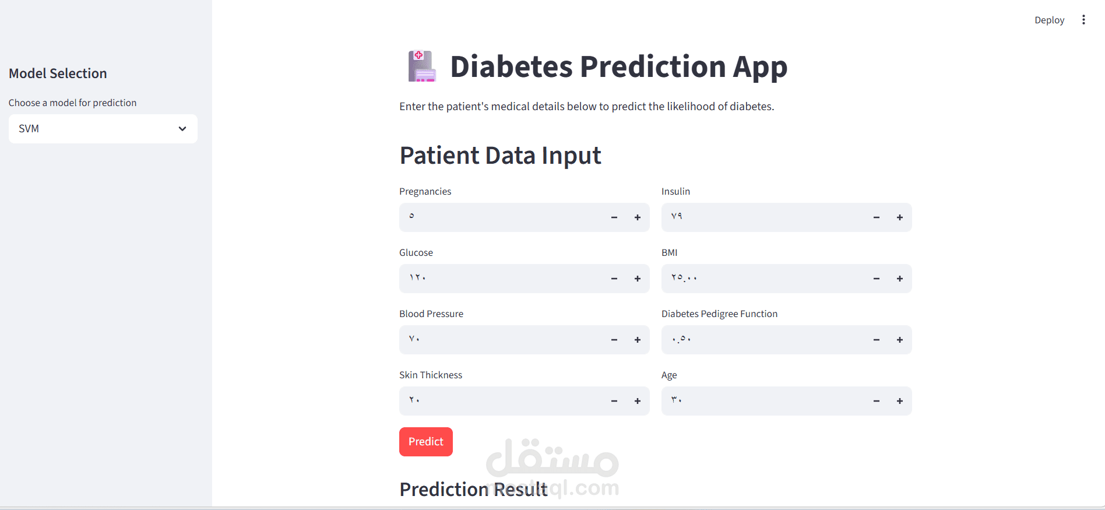Raise the BMI value with plus
The height and width of the screenshot is (510, 1105).
[x=900, y=279]
